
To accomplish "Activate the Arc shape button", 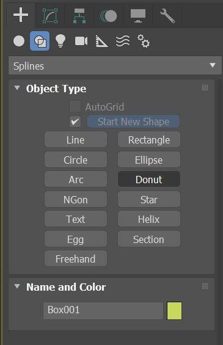I will pos(76,180).
